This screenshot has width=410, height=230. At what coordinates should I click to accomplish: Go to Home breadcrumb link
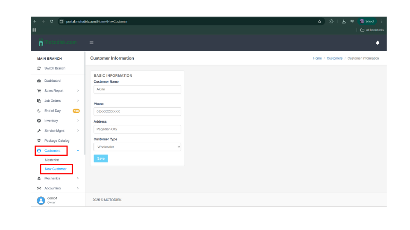tap(317, 58)
